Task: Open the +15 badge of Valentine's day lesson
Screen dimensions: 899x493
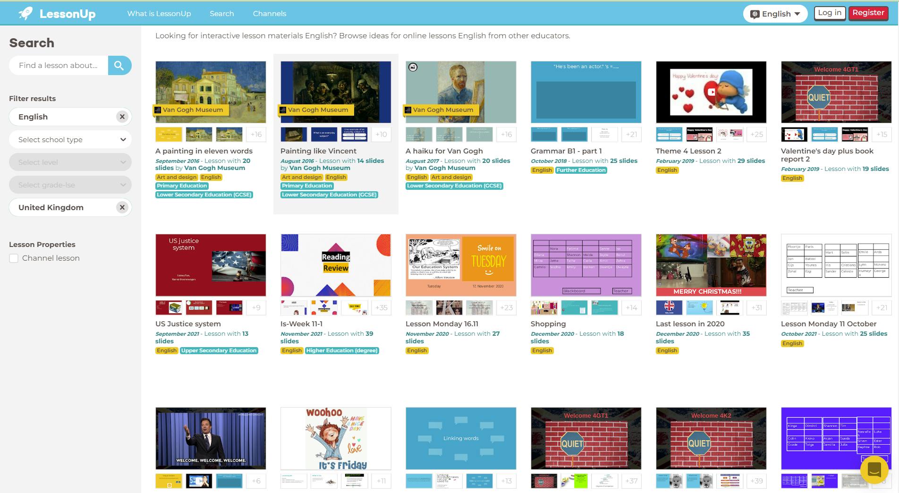Action: coord(882,135)
